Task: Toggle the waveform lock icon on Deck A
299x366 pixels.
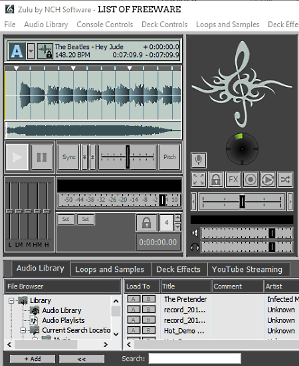Action: (x=45, y=50)
